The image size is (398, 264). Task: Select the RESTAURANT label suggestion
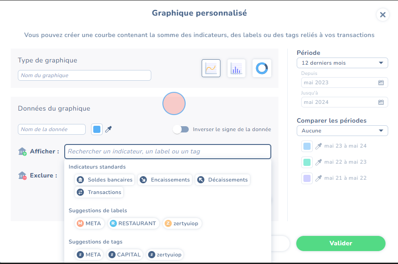click(133, 223)
